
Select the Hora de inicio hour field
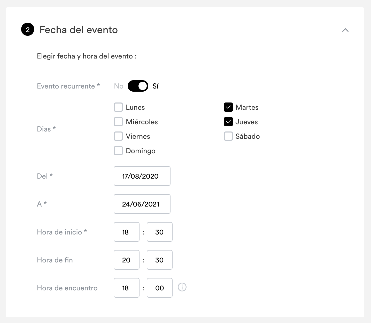(127, 232)
